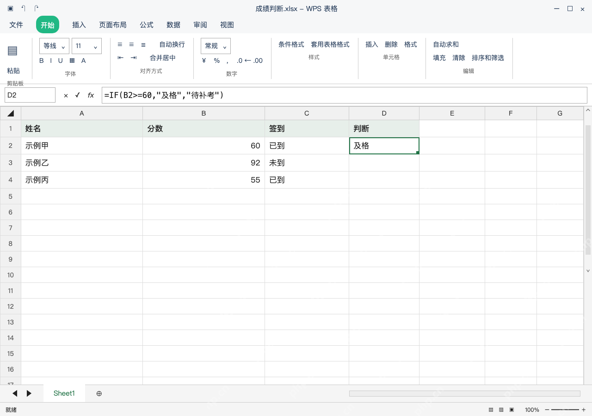
Task: Decrease indent of the cell
Action: pos(121,58)
